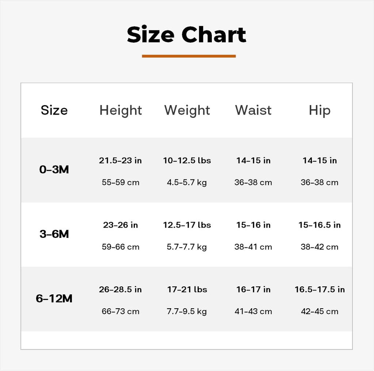Select the 26–28.5 in height value
This screenshot has width=374, height=371.
[121, 290]
